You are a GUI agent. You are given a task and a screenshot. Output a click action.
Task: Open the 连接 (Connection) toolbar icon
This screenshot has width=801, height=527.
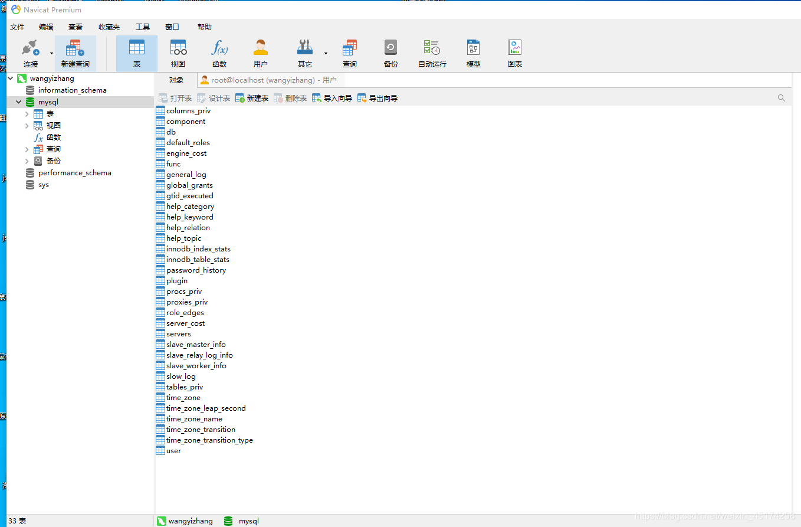[x=31, y=53]
